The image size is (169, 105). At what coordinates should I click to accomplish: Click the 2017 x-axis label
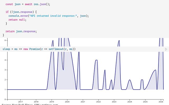(20, 102)
